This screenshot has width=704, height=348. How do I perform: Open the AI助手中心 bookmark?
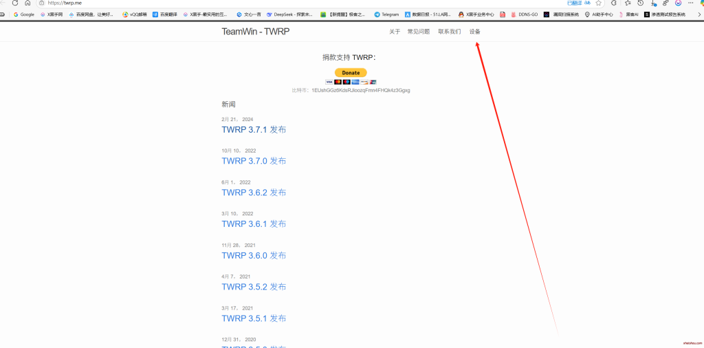[599, 14]
